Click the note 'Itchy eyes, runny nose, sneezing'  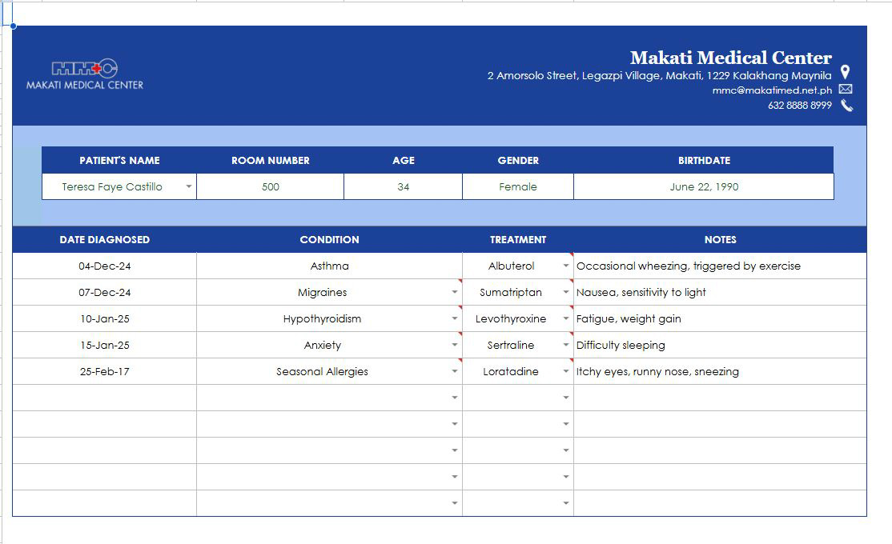tap(657, 372)
